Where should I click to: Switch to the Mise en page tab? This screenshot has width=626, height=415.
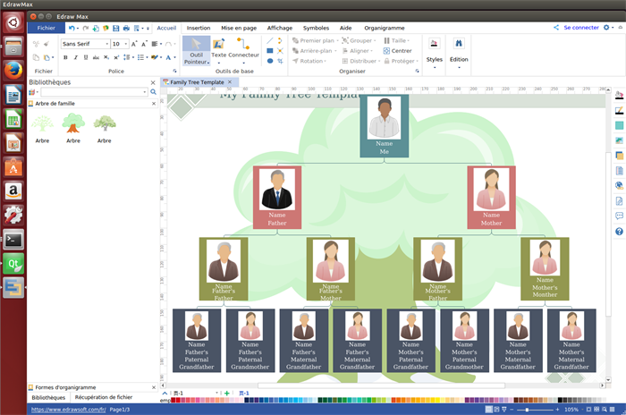(239, 28)
